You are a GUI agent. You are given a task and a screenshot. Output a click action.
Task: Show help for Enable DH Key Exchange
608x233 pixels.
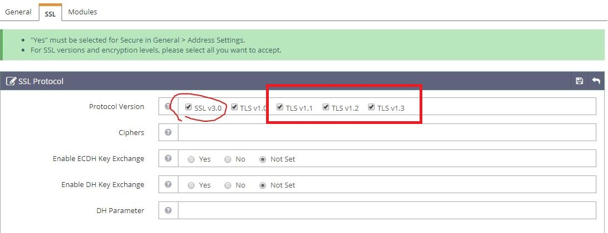coord(168,185)
